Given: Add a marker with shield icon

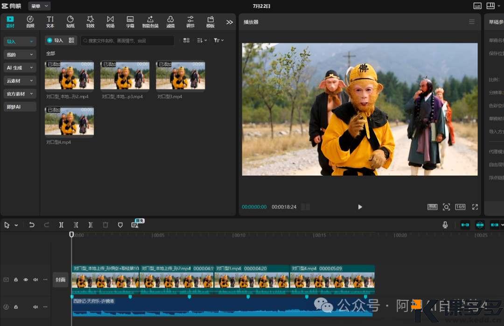Looking at the screenshot, I should (x=120, y=225).
